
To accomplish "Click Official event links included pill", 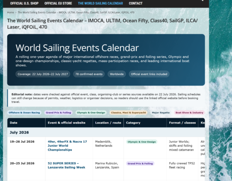I will tap(149, 74).
